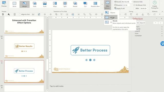Apply the Random Bars transition
Screen dimensions: 164x92
(x=95, y=4)
